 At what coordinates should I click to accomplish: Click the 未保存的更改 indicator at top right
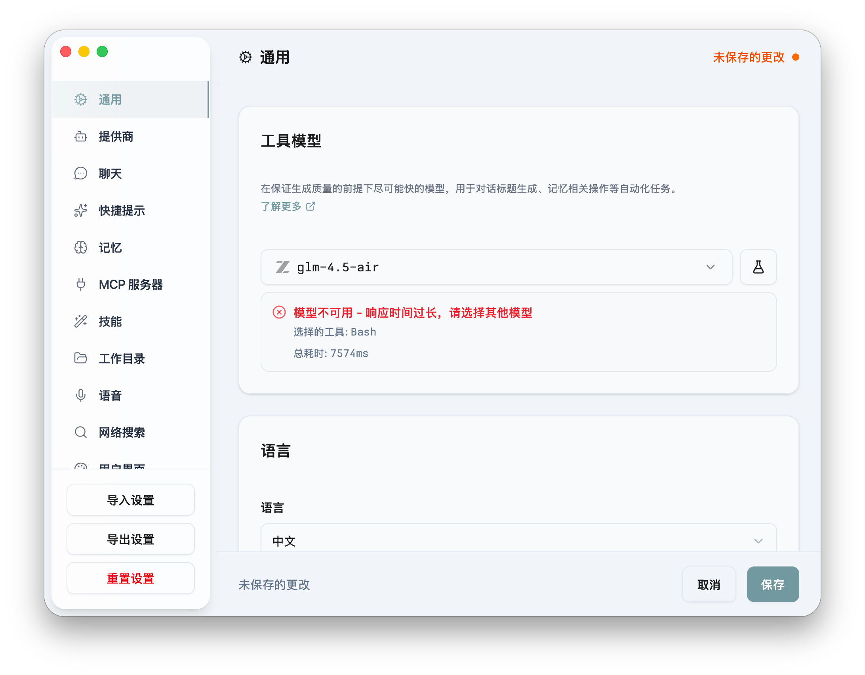749,57
